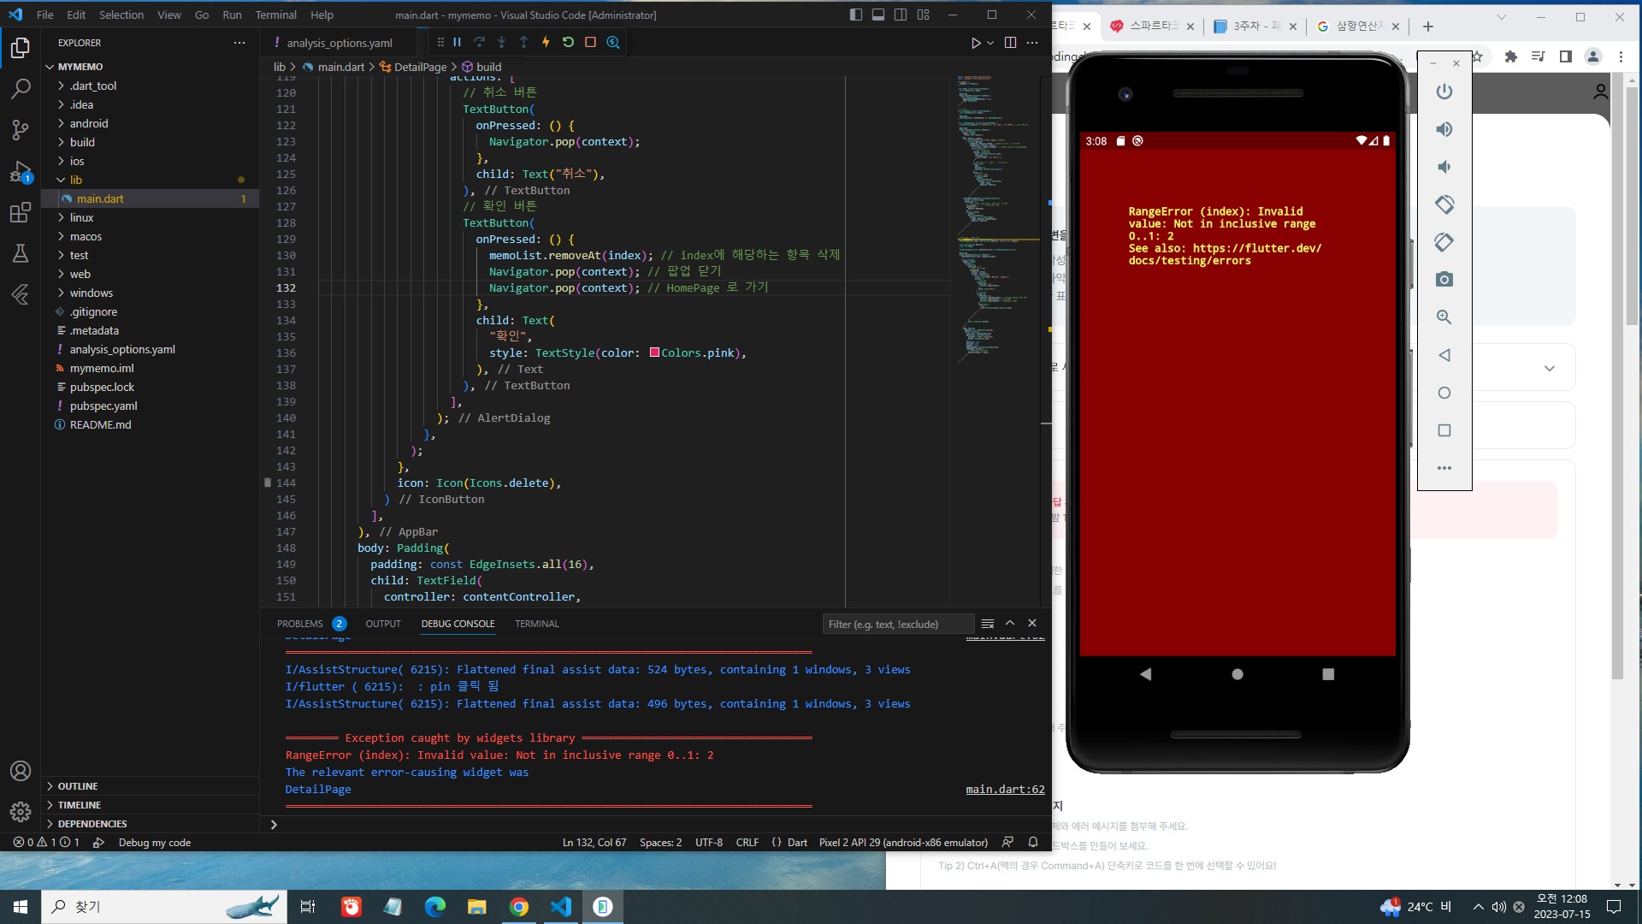
Task: Click Step Over in debug toolbar
Action: pos(480,42)
